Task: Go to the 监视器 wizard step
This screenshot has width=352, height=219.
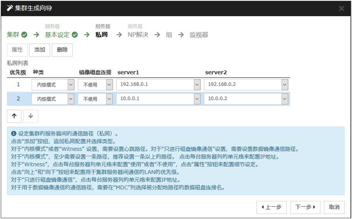Action: tap(199, 35)
